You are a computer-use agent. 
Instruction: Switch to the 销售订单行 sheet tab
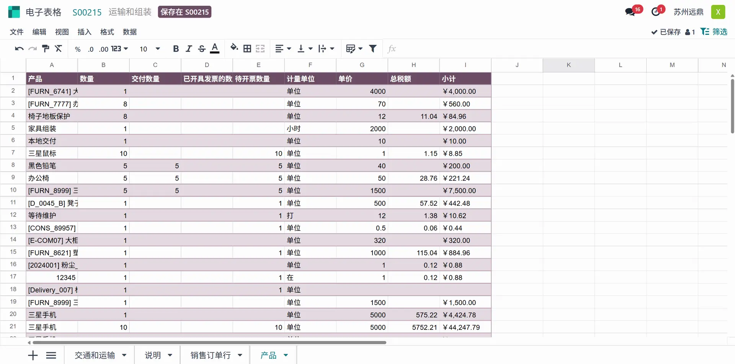[x=210, y=355]
